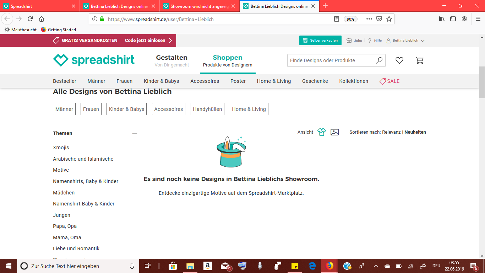
Task: Click the search magnifier icon
Action: pos(379,60)
